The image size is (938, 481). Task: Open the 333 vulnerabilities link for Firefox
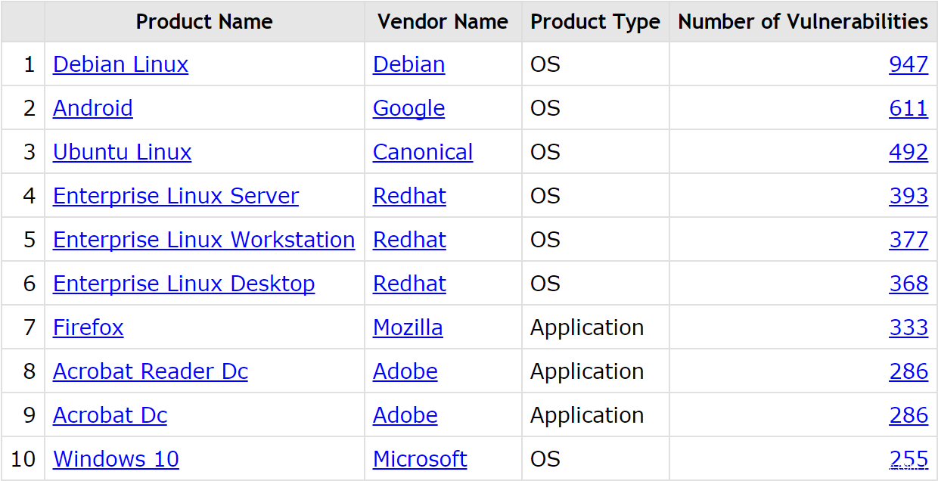tap(908, 327)
